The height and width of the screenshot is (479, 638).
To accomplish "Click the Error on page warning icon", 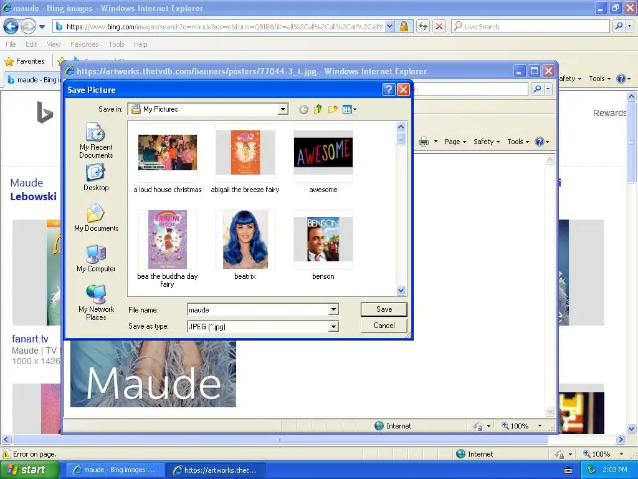I will point(6,454).
